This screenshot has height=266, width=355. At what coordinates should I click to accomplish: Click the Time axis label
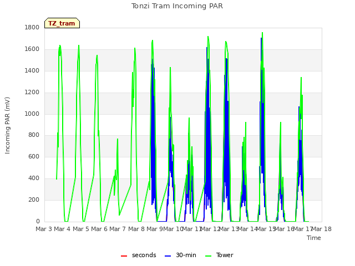point(314,238)
